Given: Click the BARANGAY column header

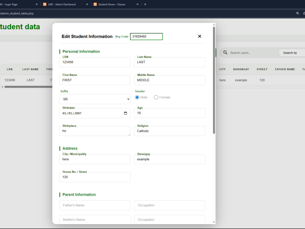Looking at the screenshot, I should (241, 69).
